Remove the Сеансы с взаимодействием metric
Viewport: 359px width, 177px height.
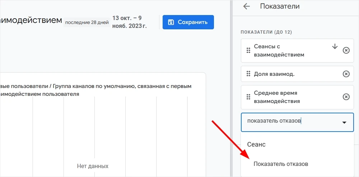346,50
